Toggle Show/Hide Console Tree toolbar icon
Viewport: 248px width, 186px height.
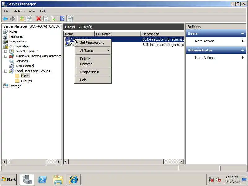[29, 19]
